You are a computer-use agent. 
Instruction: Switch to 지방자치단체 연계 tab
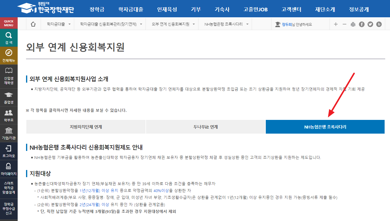tap(86, 127)
